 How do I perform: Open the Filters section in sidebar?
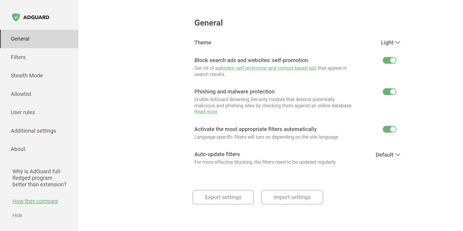click(18, 57)
